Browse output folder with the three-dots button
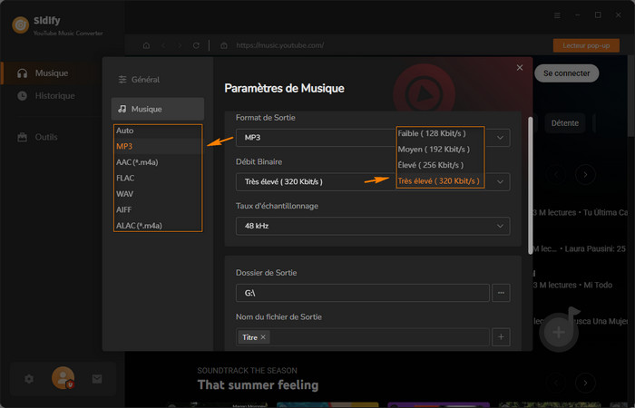This screenshot has height=408, width=635. pos(503,293)
